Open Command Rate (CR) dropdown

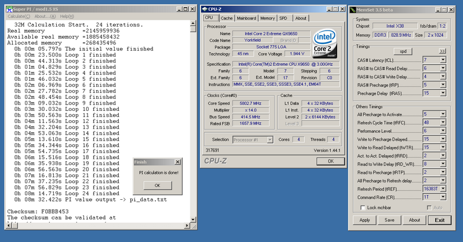[x=443, y=197]
